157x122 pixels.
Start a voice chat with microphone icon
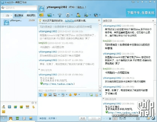(x=60, y=15)
